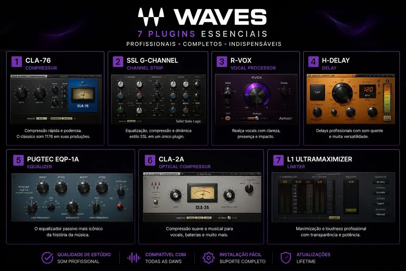Click the Waves logo at the top
This screenshot has height=271, width=406.
tap(202, 17)
